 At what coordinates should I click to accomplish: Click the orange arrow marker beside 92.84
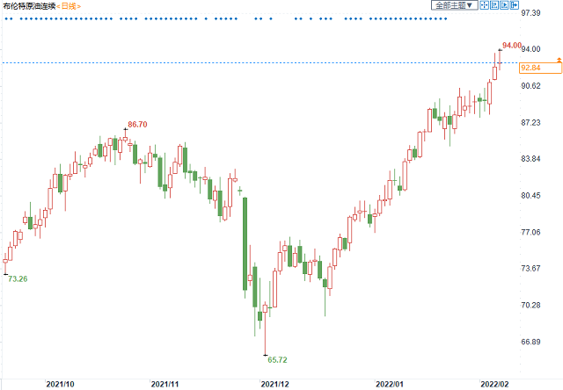pyautogui.click(x=559, y=61)
